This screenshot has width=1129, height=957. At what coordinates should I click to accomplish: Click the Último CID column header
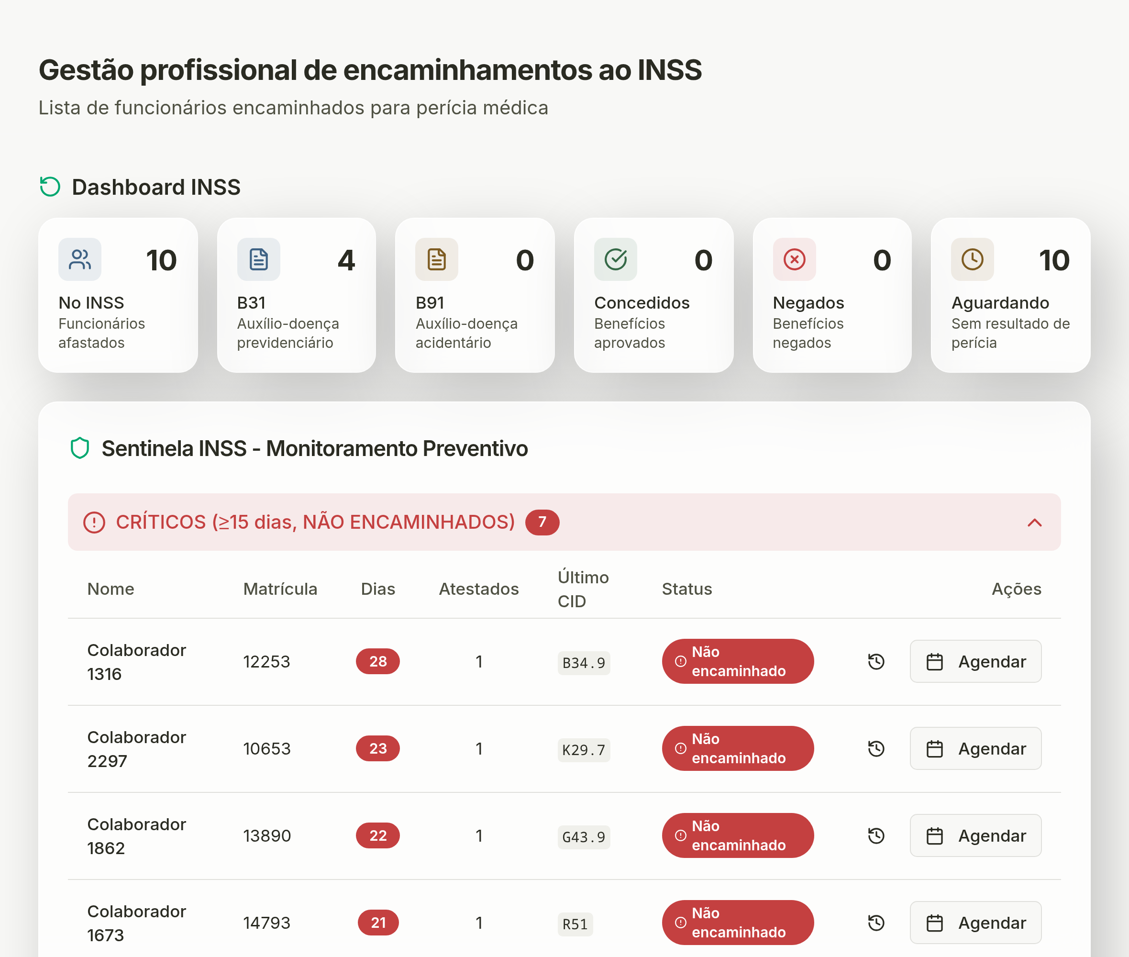pos(584,589)
